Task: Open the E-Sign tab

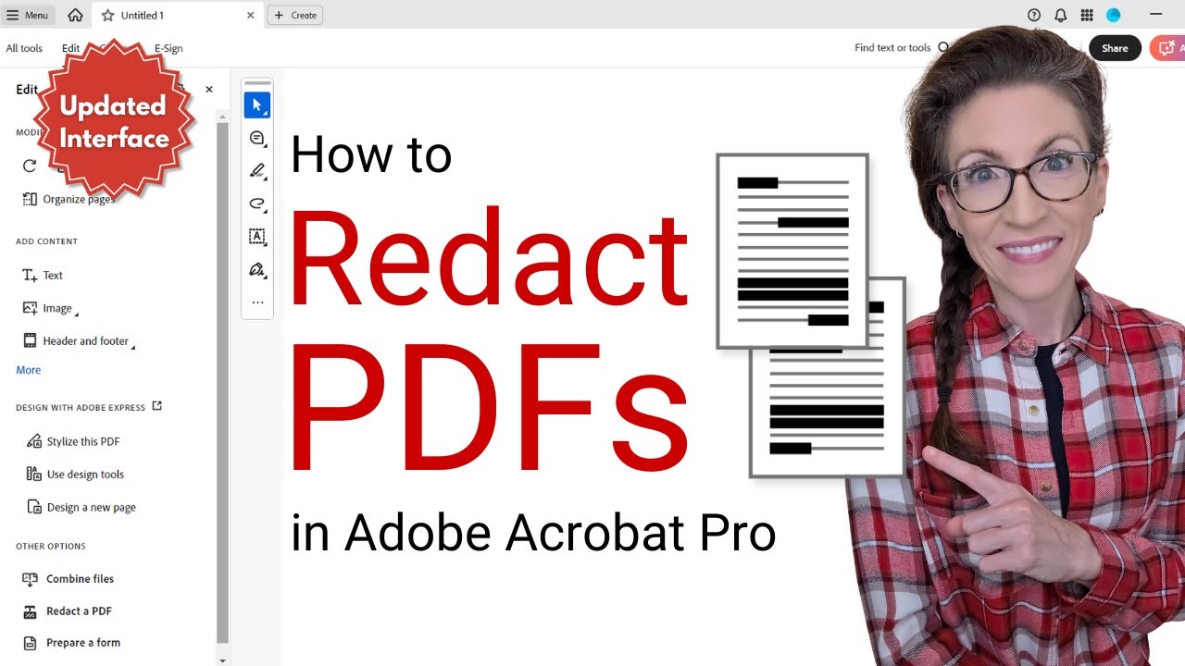Action: 168,48
